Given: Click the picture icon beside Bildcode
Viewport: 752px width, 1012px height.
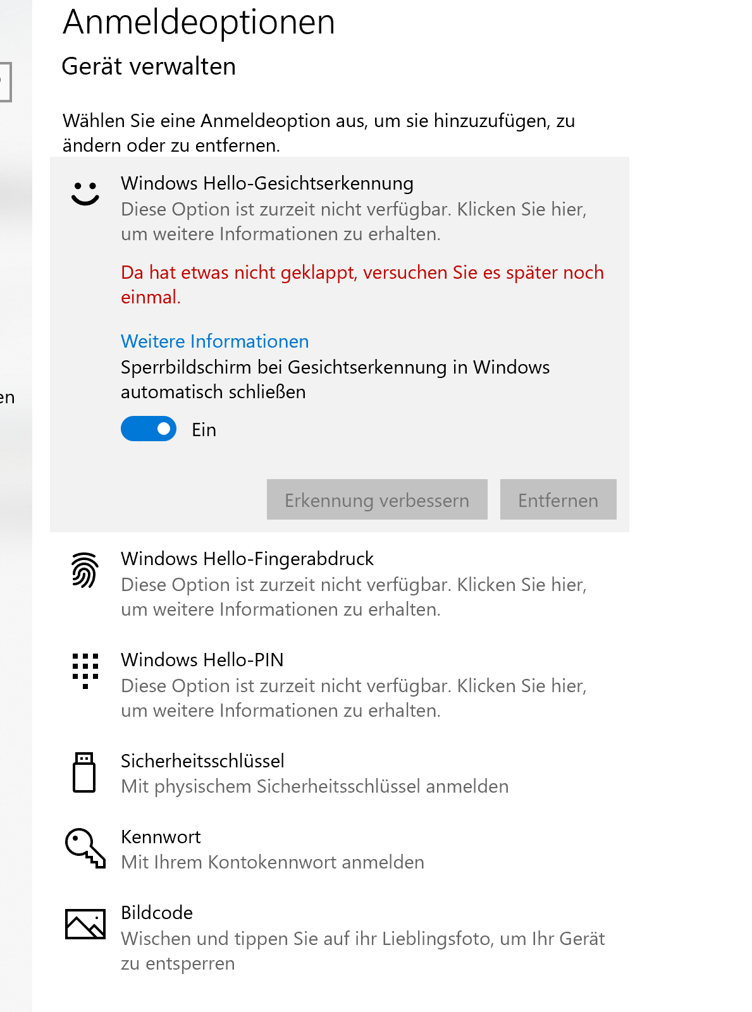Looking at the screenshot, I should (85, 924).
